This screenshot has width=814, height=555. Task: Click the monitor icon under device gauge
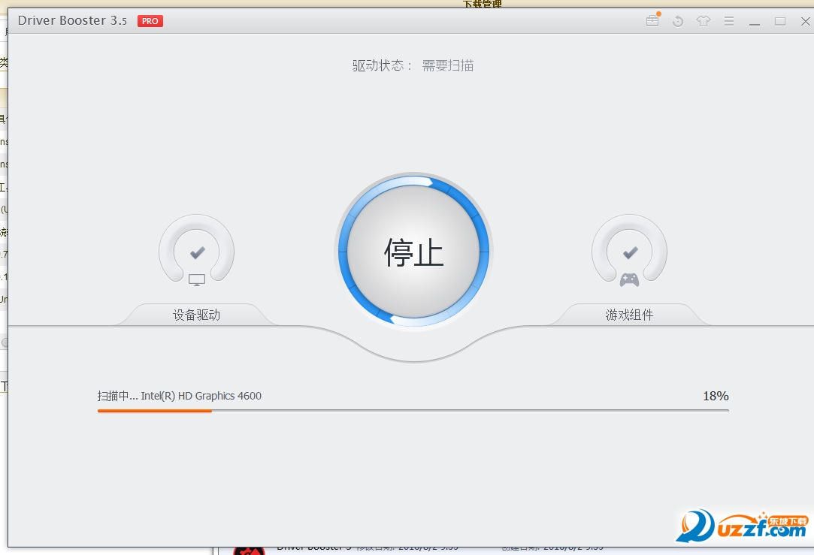click(197, 280)
